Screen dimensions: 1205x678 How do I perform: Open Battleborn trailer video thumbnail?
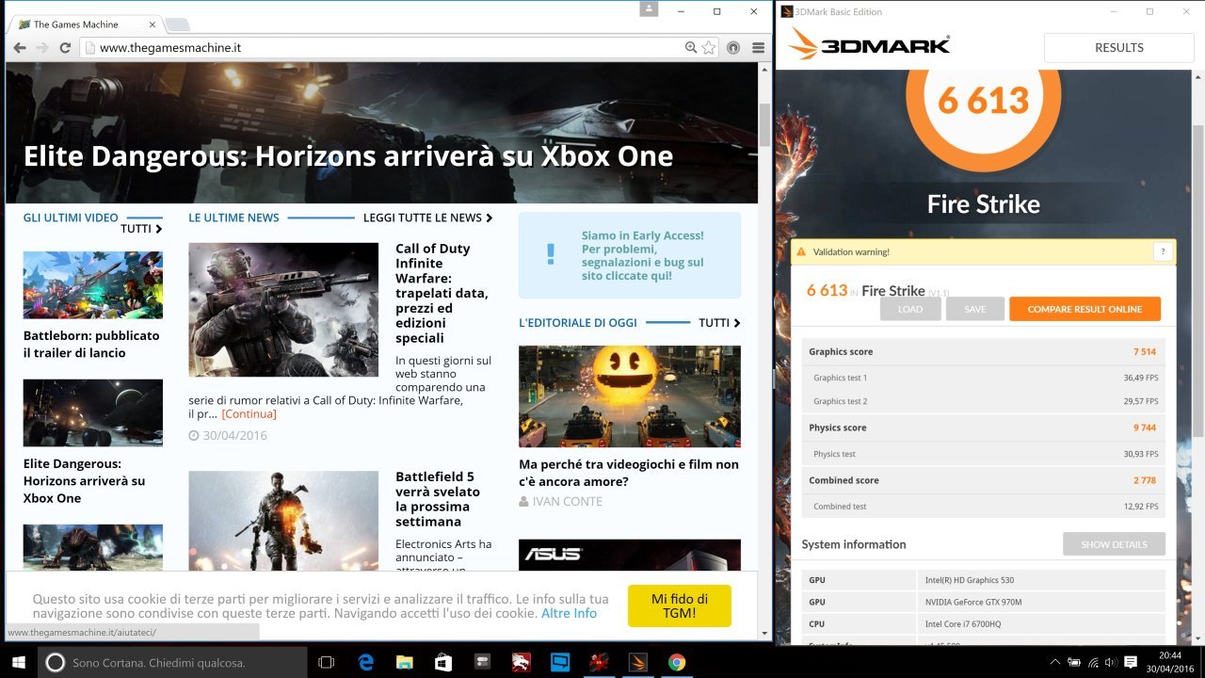click(x=93, y=284)
